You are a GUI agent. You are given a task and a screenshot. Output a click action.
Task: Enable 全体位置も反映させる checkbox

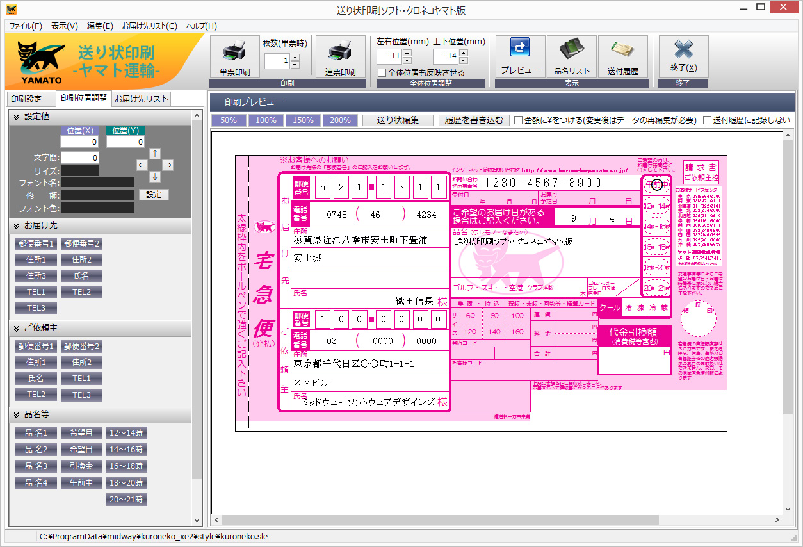point(382,72)
